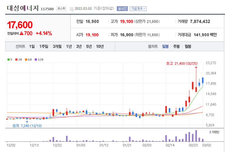Click the 대성에너지 stock name title
Image resolution: width=225 pixels, height=152 pixels.
click(x=23, y=8)
